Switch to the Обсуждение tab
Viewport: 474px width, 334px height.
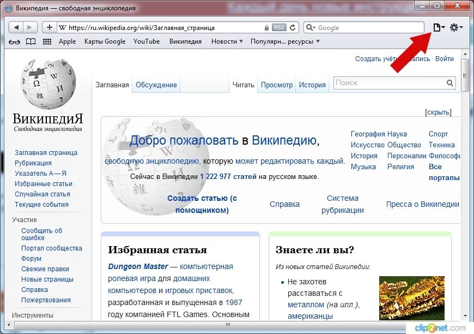(x=156, y=85)
